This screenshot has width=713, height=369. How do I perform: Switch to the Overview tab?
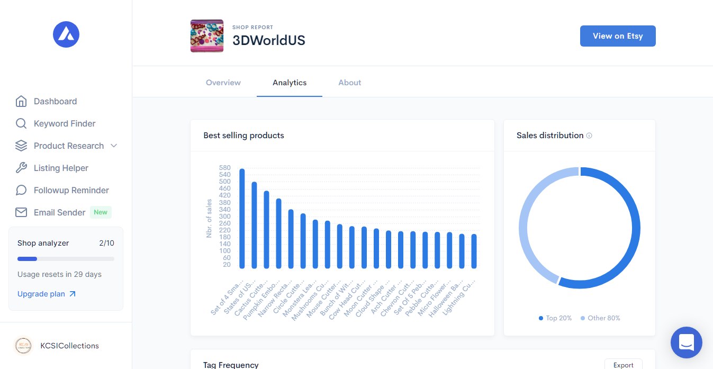tap(223, 83)
